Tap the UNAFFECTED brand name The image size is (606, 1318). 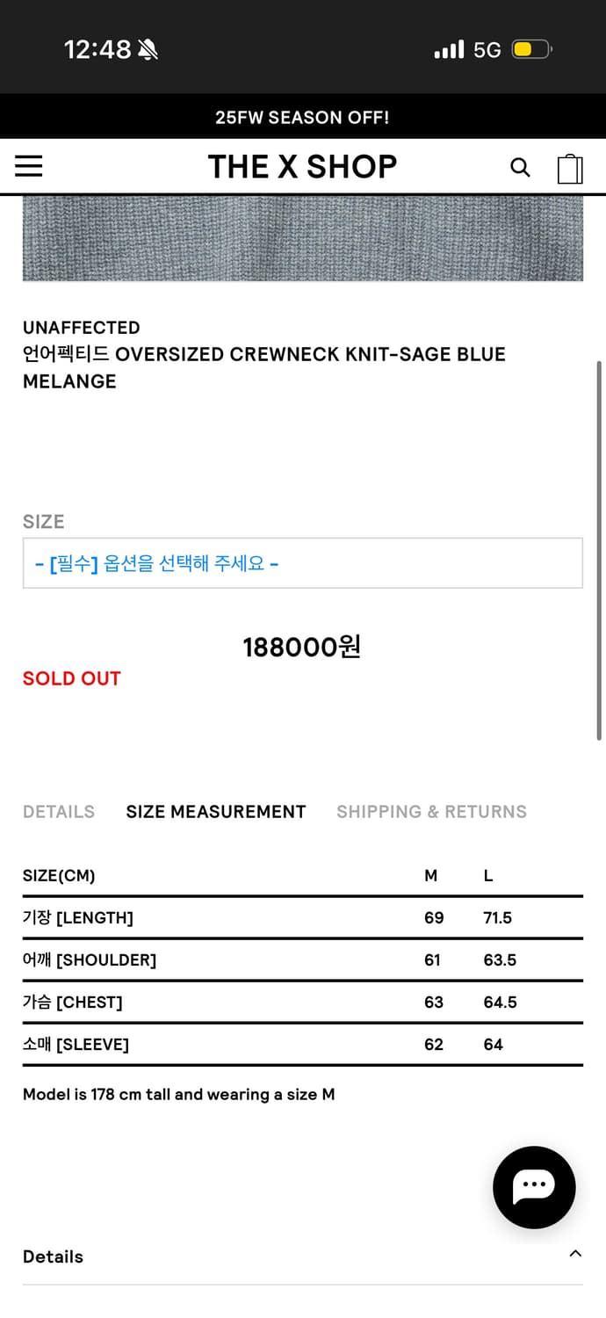(x=82, y=328)
